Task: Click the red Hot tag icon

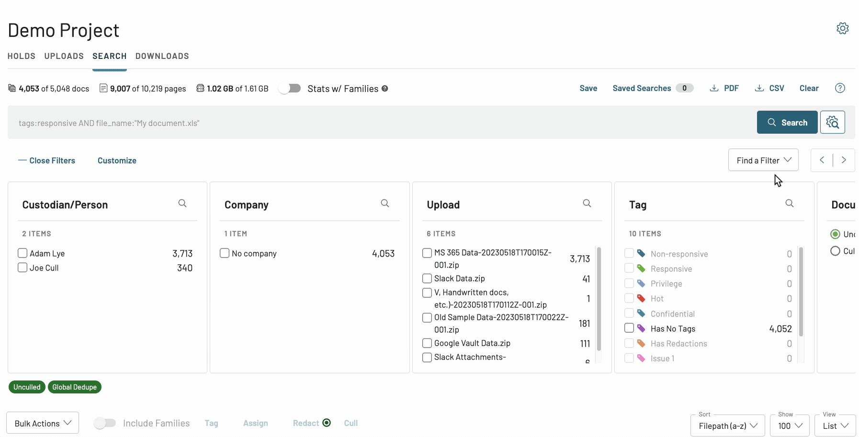Action: click(x=641, y=298)
